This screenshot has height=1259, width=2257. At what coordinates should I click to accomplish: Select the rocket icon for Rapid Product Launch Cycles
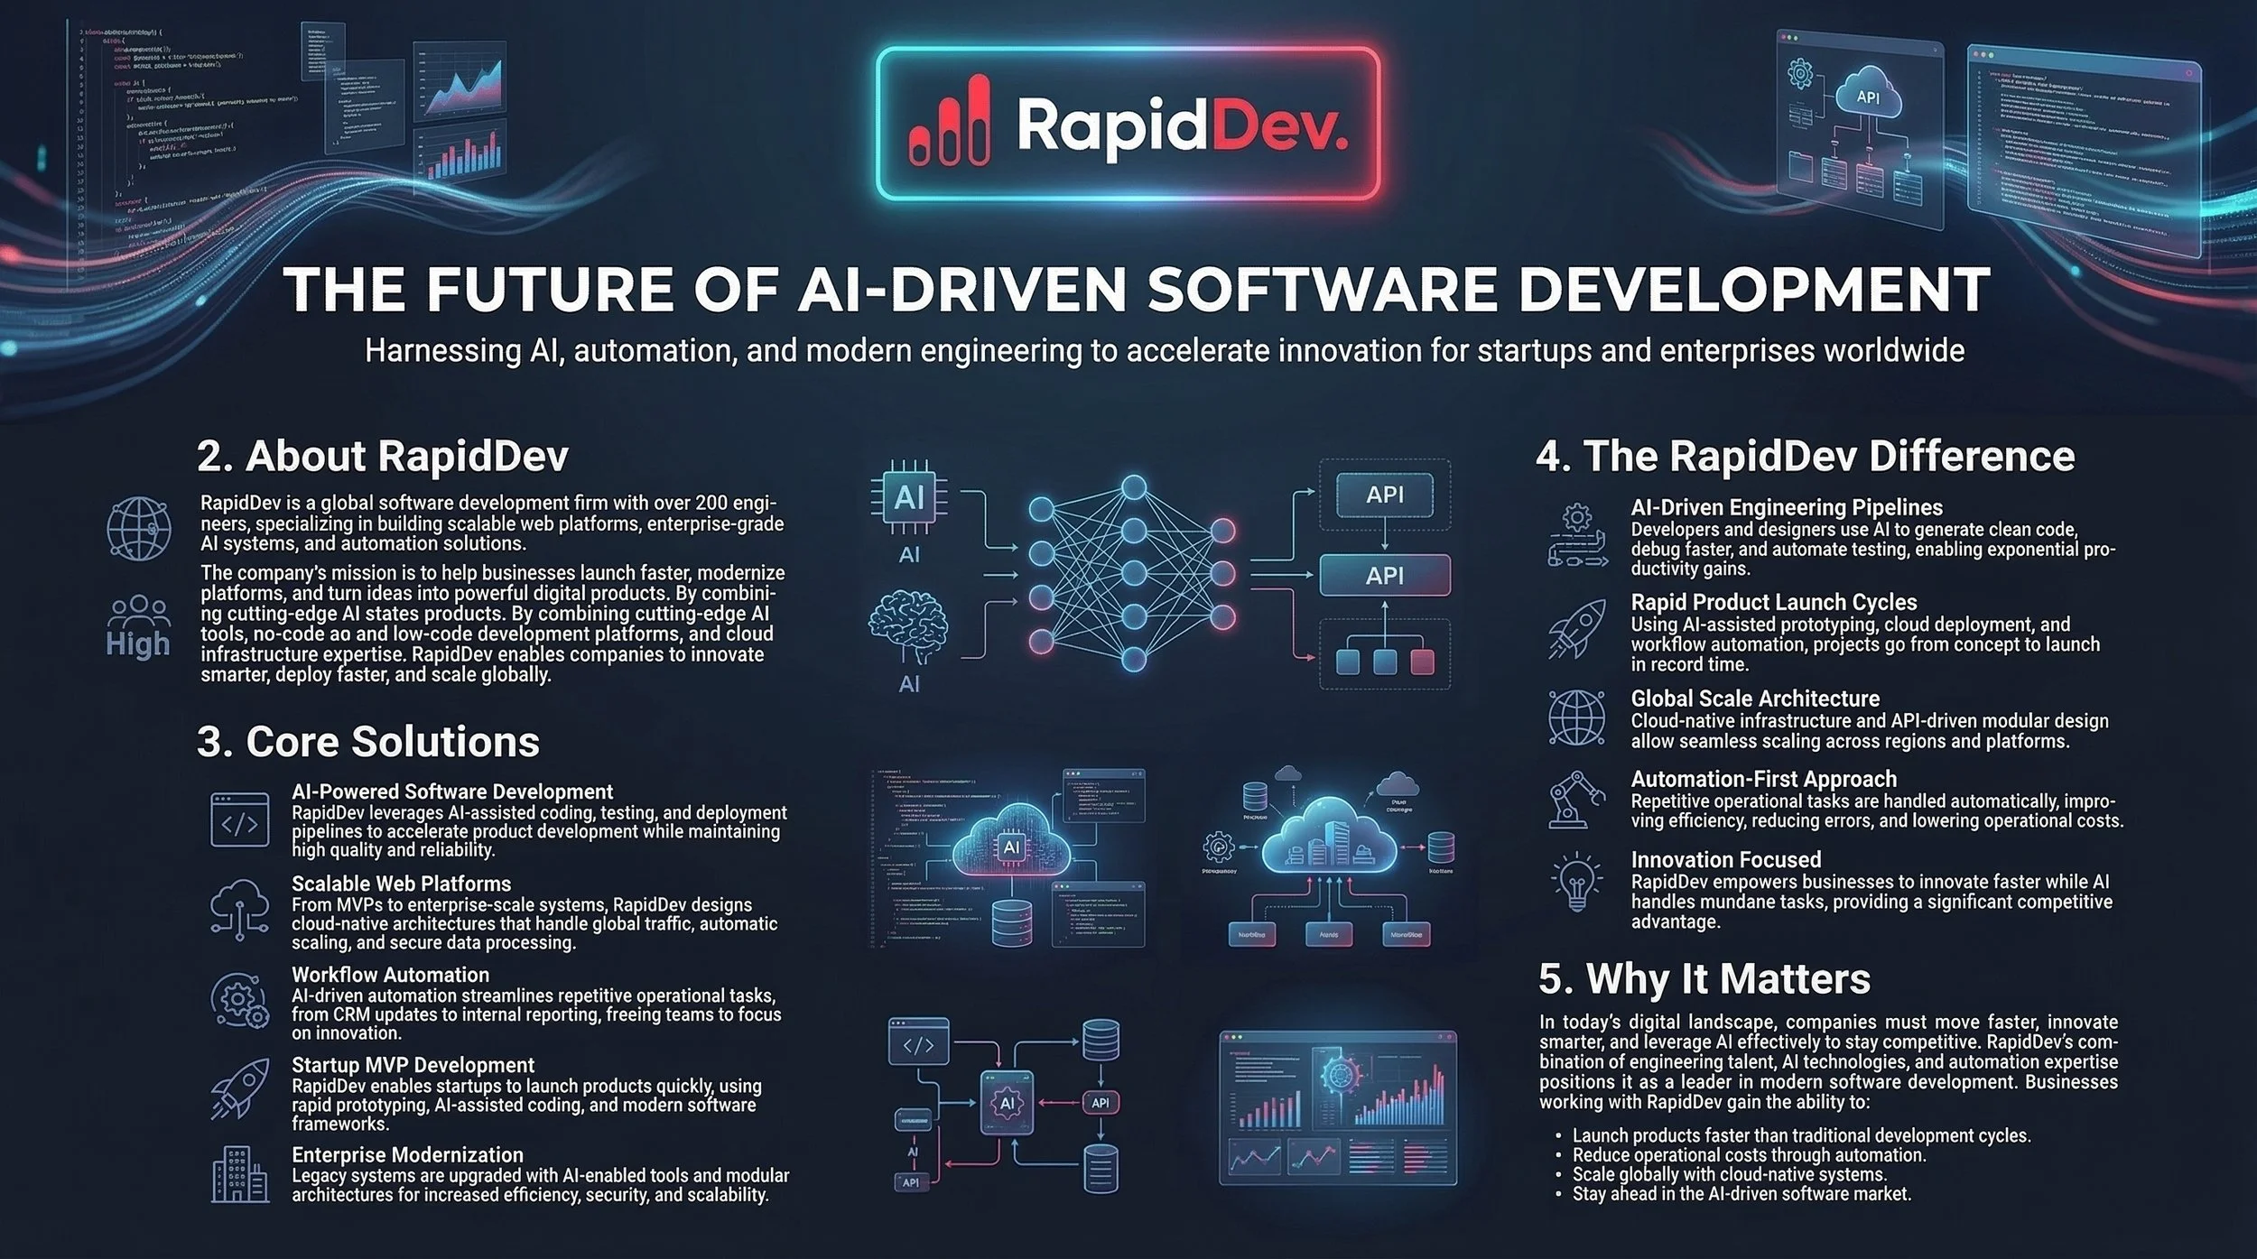[x=1577, y=628]
